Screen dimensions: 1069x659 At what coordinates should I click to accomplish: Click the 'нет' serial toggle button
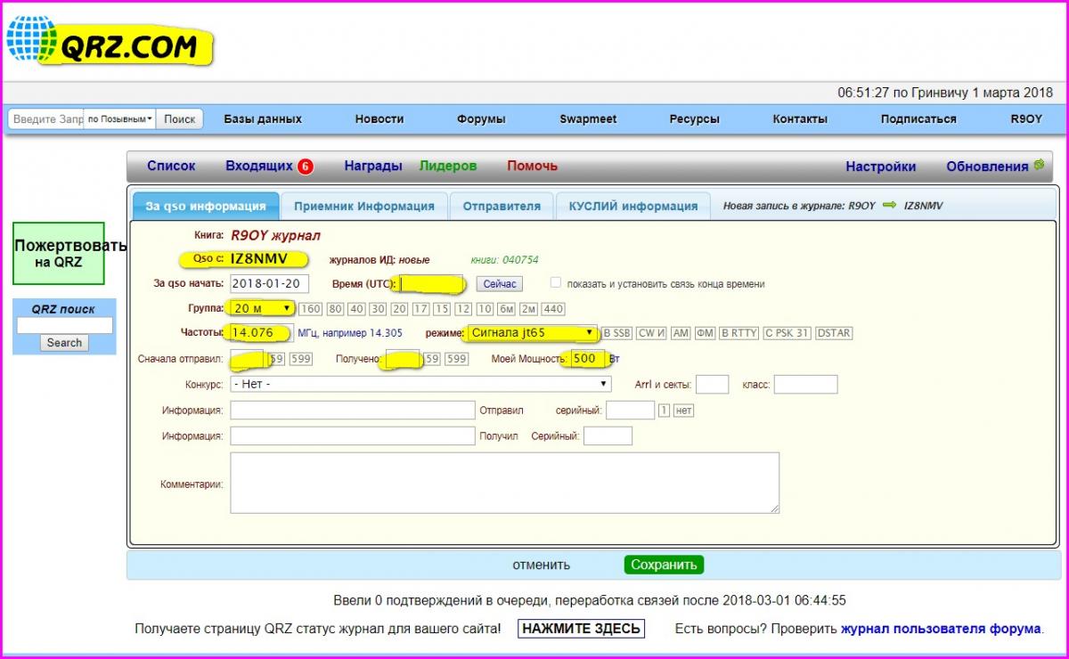pyautogui.click(x=683, y=411)
